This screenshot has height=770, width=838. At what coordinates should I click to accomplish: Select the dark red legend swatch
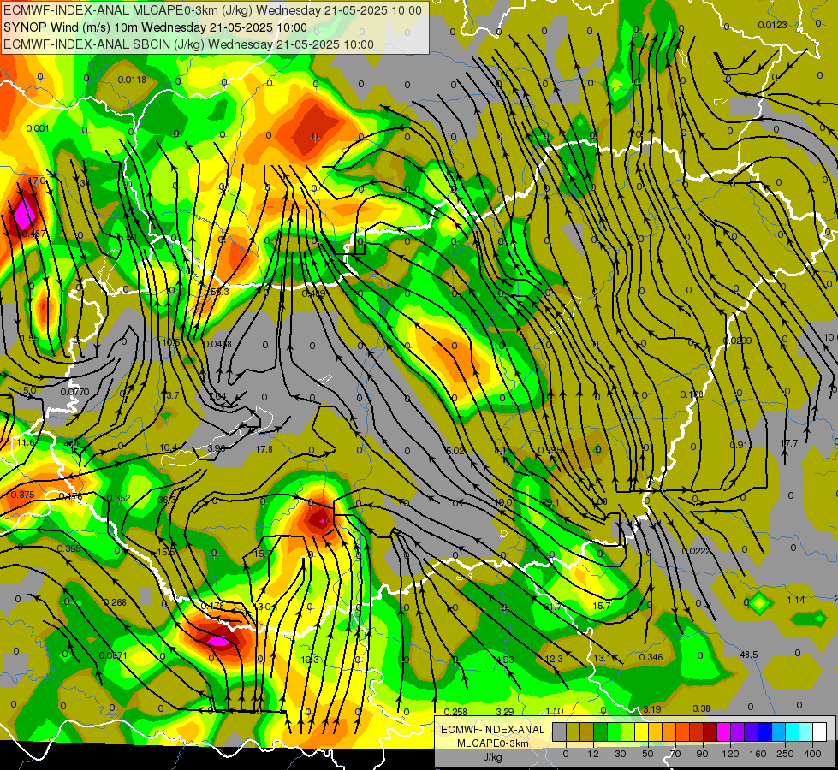point(710,732)
